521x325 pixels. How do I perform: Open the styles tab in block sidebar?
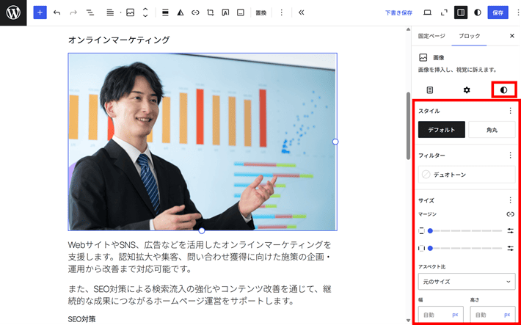point(504,90)
